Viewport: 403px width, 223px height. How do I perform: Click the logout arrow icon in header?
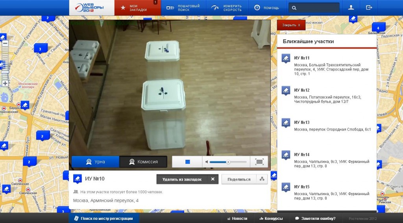pos(369,7)
